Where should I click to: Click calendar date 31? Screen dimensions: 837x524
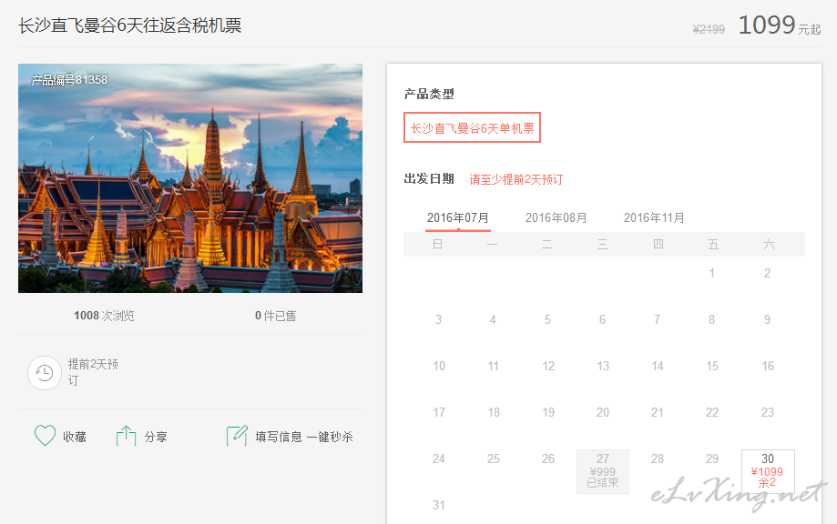[439, 505]
